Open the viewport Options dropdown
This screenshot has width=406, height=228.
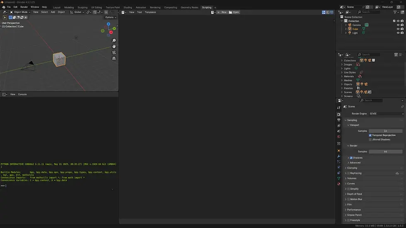(111, 17)
